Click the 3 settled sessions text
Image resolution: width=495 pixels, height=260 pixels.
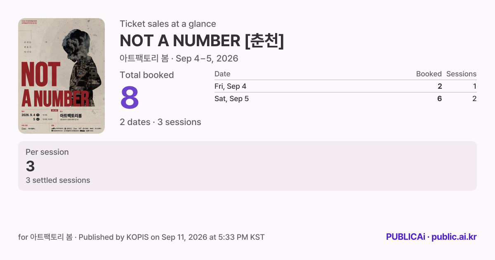(x=58, y=180)
